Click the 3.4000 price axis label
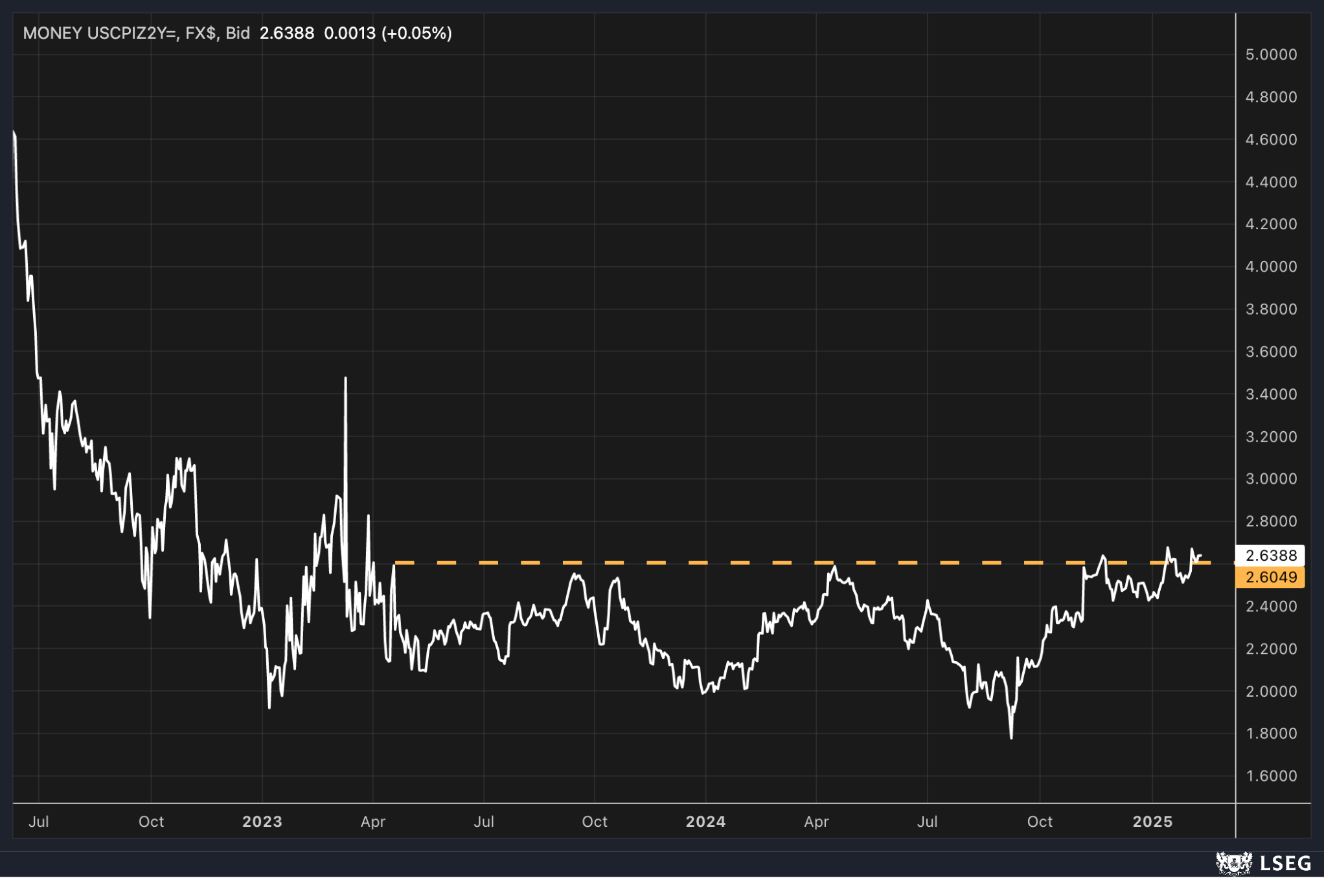Image resolution: width=1324 pixels, height=878 pixels. 1271,394
